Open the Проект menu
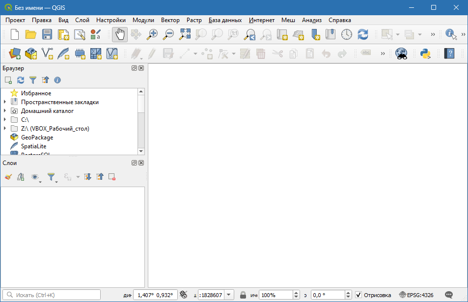 [x=15, y=20]
